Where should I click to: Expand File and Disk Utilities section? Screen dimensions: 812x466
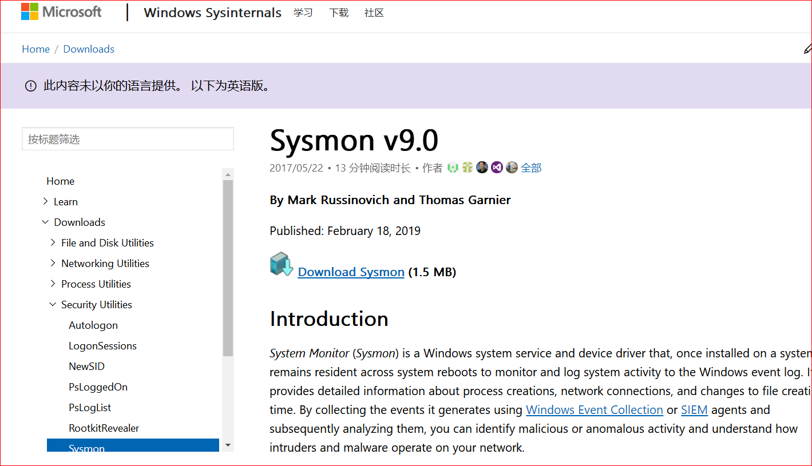[53, 242]
